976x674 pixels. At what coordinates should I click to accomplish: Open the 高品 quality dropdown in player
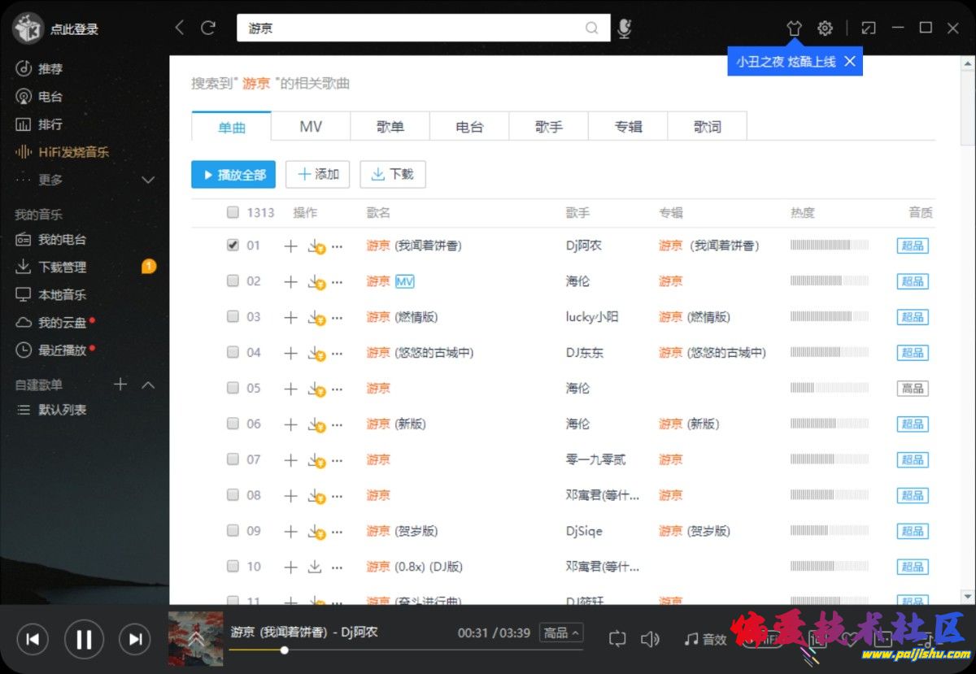point(562,633)
